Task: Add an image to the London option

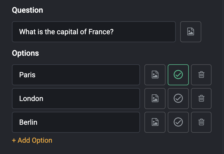Action: click(155, 99)
